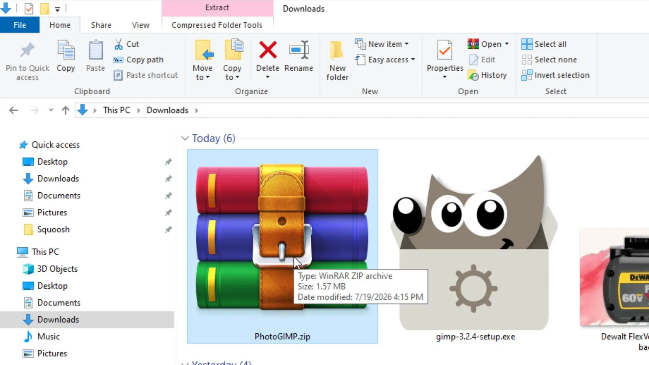Select the gimp-3.2.4-setup.exe file

475,248
